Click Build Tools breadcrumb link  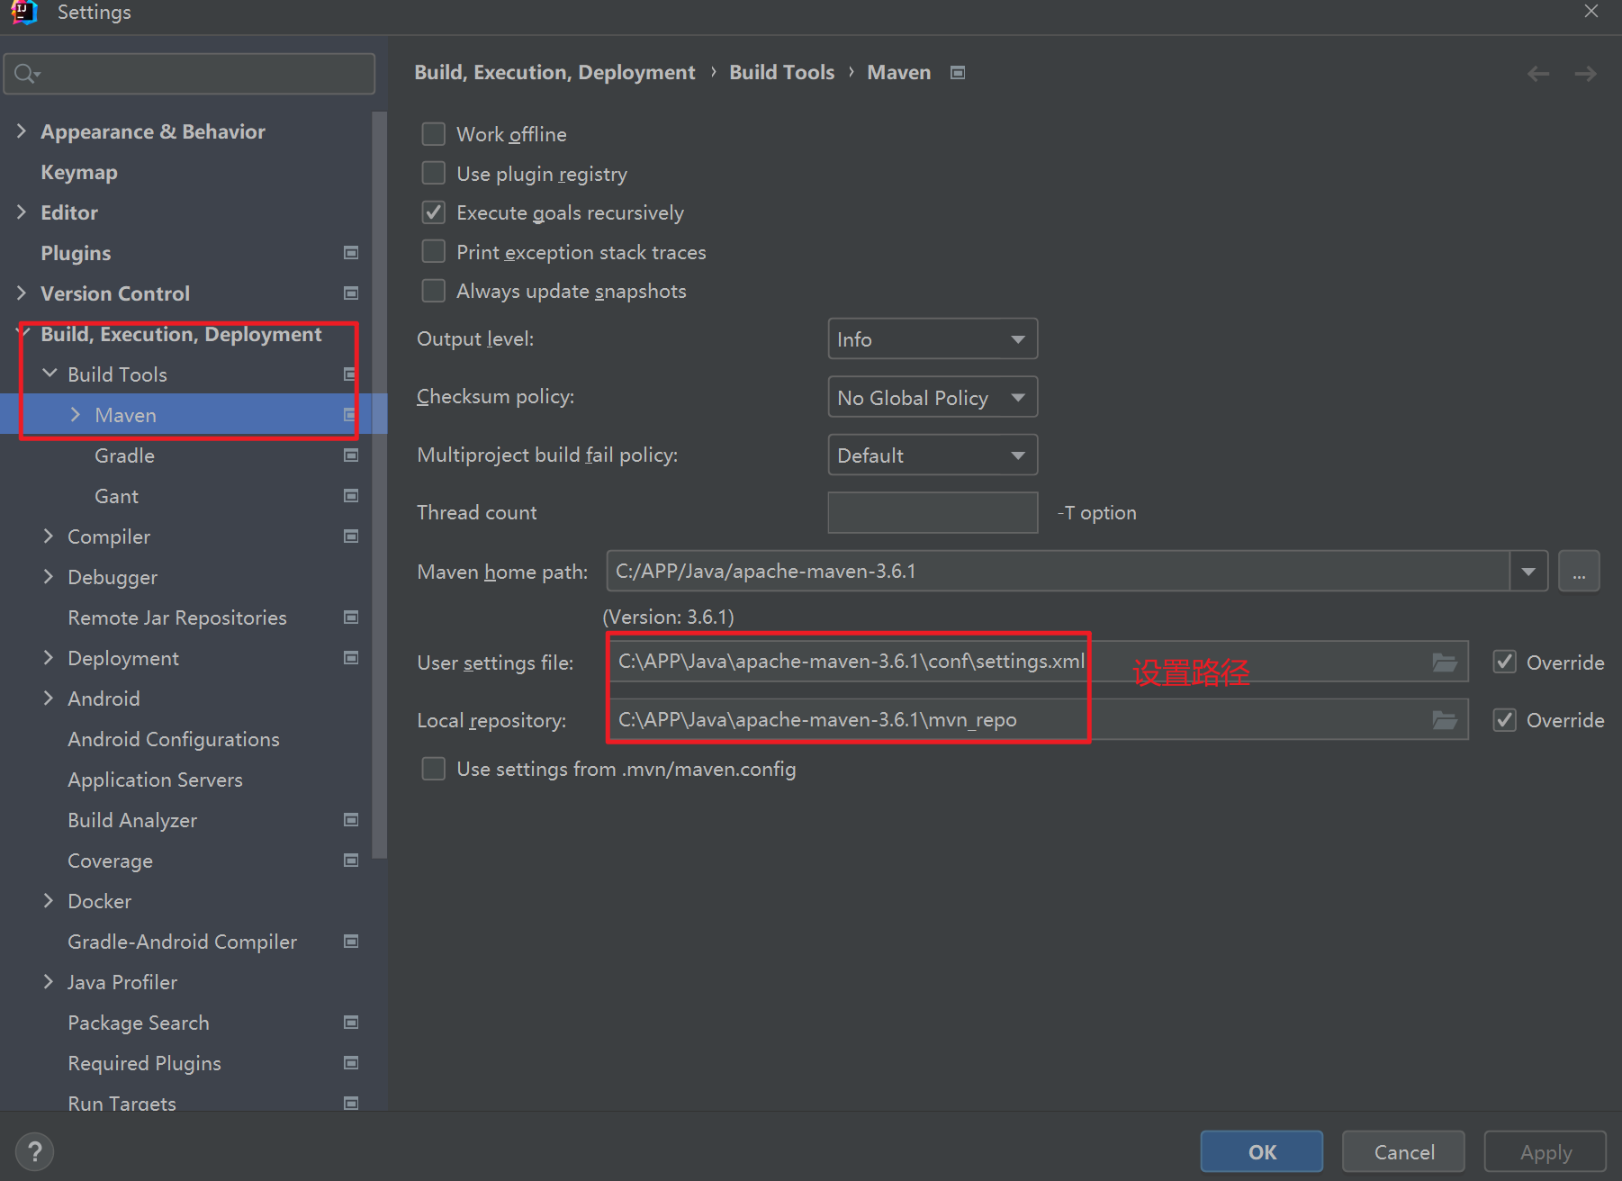[781, 72]
